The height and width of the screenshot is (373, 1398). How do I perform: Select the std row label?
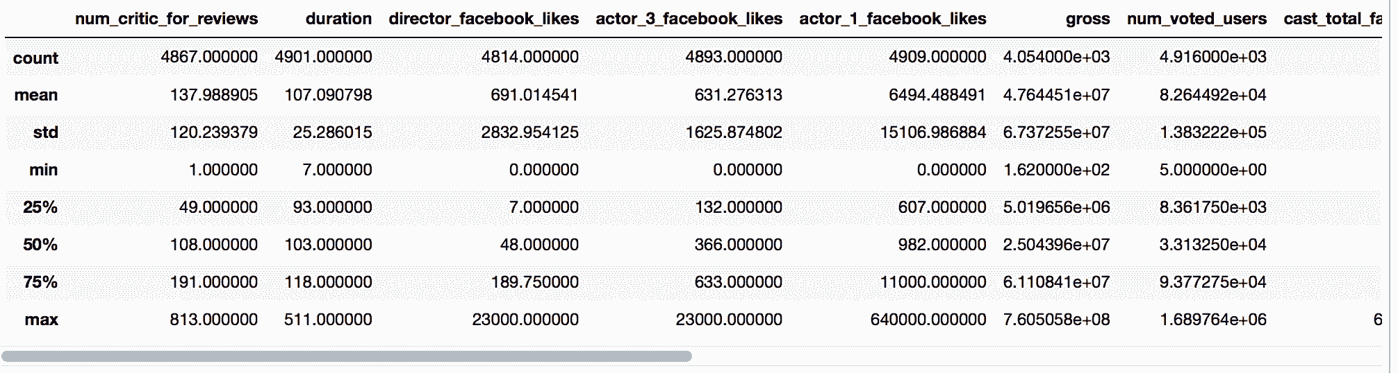pos(45,132)
